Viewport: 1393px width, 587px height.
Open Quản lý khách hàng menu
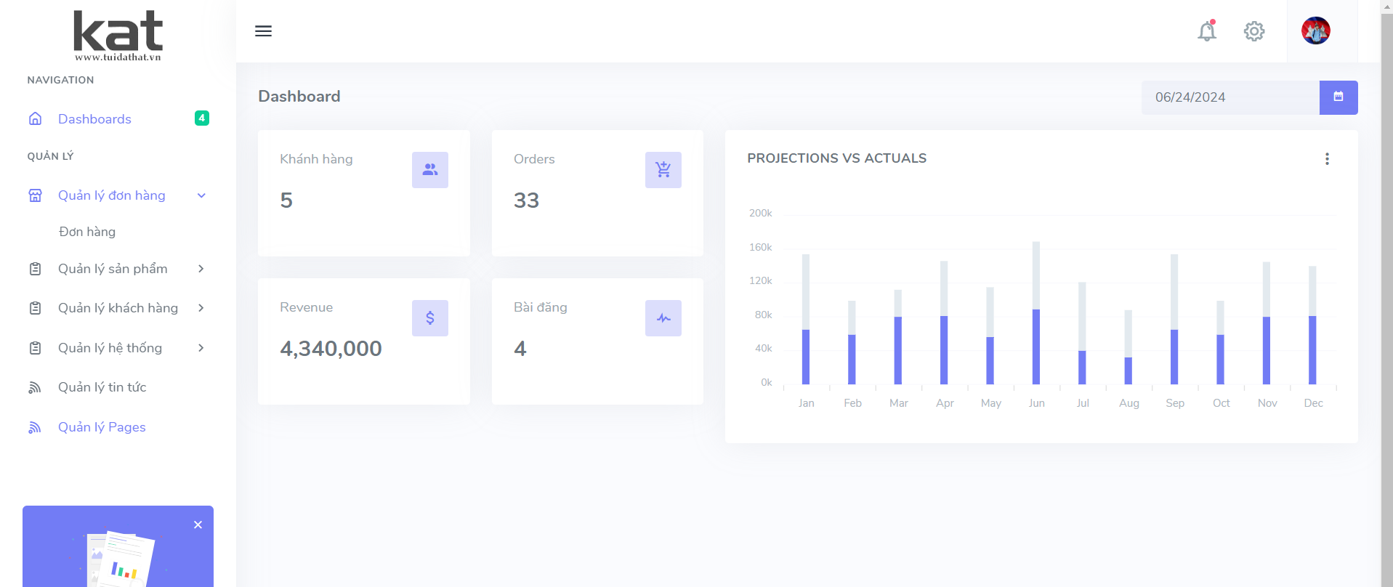click(x=118, y=308)
